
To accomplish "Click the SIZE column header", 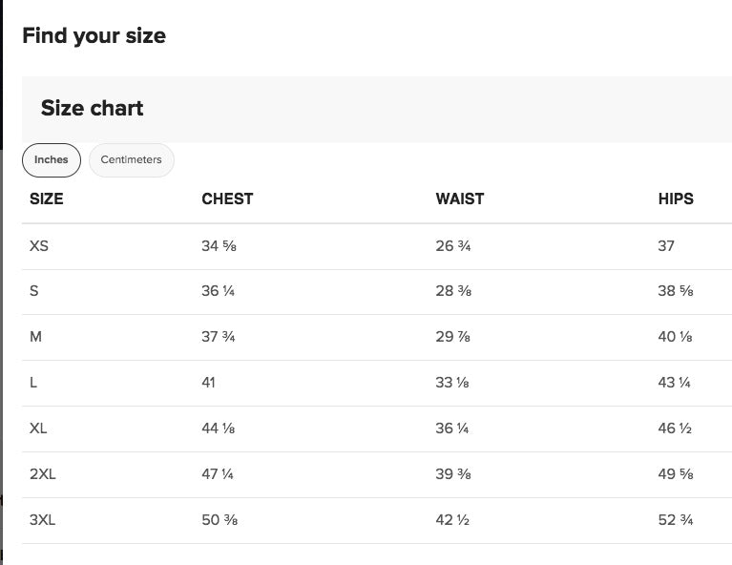I will pos(47,199).
